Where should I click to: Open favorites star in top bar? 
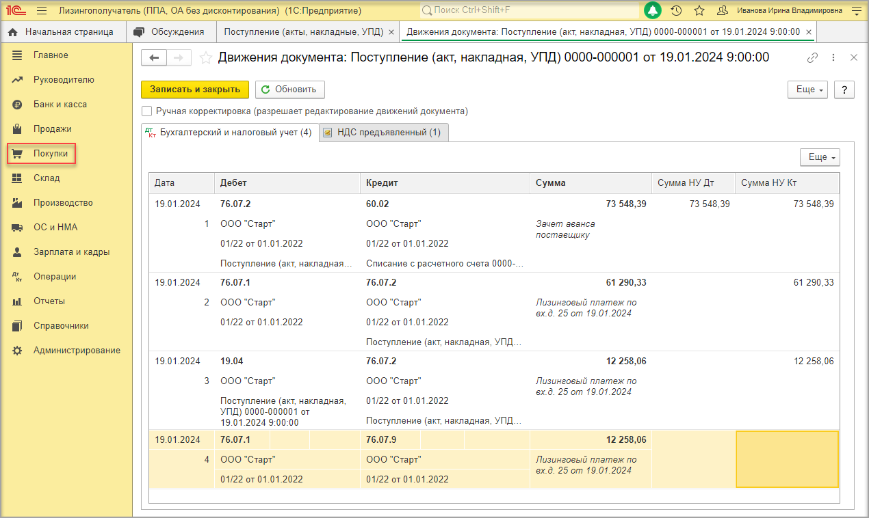pos(699,10)
